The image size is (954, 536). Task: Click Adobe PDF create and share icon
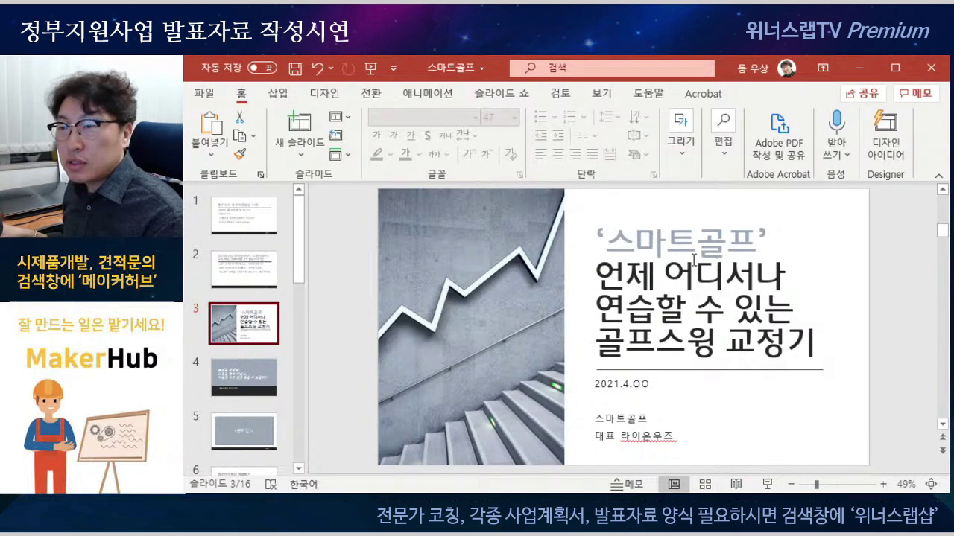coord(779,123)
